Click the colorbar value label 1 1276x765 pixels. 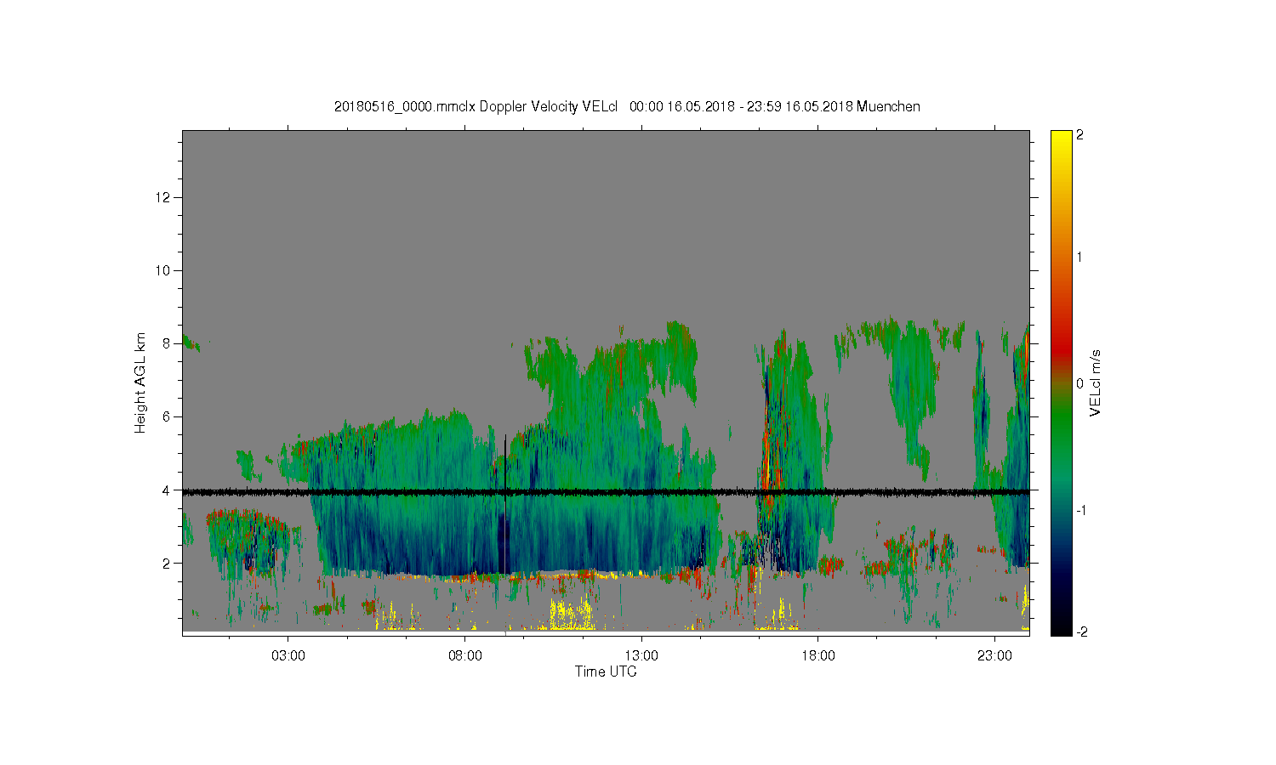[x=1079, y=257]
